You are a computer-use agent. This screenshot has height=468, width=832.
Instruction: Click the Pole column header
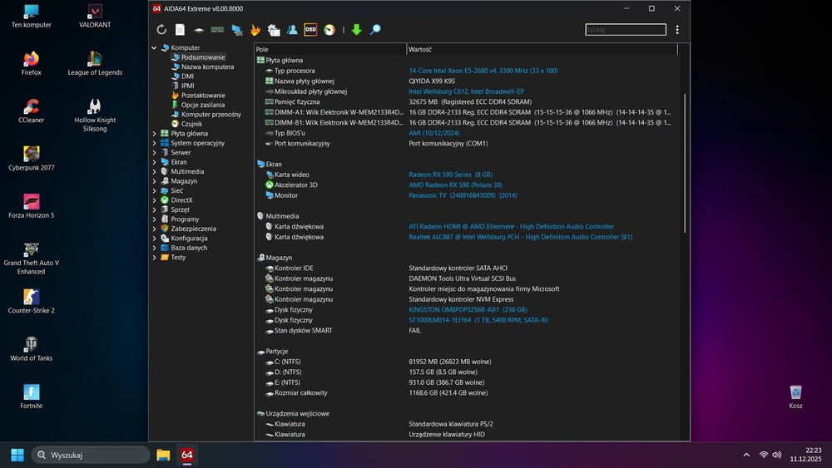click(x=330, y=49)
